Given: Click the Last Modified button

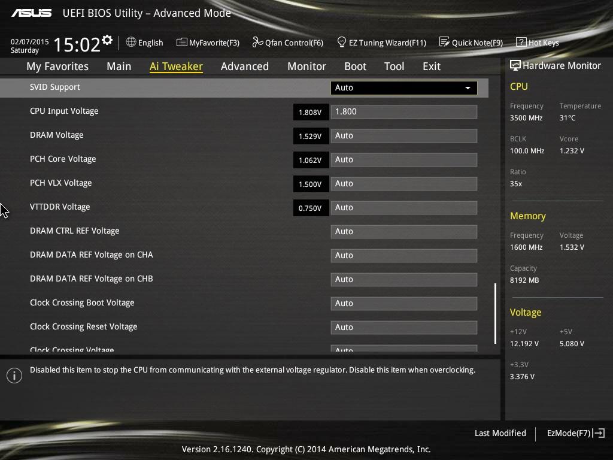Looking at the screenshot, I should 500,433.
